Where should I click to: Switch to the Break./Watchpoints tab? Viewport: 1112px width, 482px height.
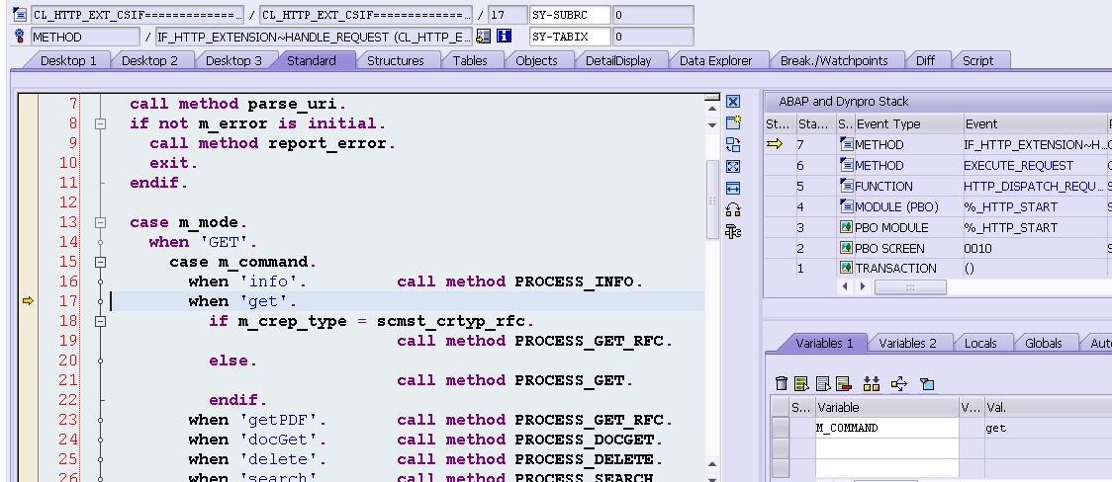pos(833,60)
